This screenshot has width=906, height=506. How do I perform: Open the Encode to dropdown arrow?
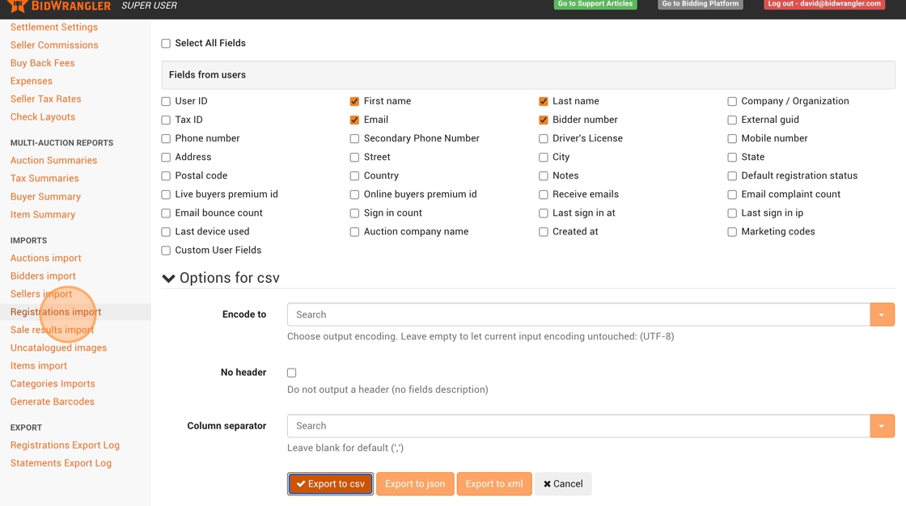pyautogui.click(x=882, y=314)
